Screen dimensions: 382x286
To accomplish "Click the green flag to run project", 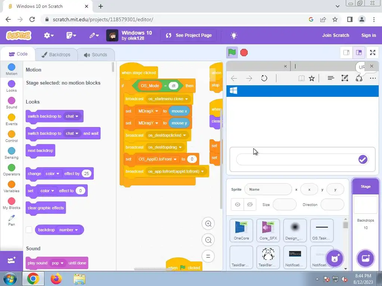I will tap(232, 53).
